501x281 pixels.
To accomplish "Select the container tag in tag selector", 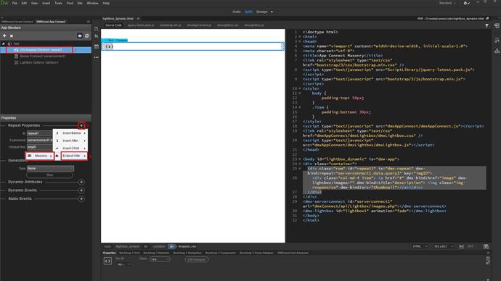I will (x=159, y=246).
